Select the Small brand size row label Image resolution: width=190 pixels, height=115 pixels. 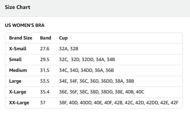15,59
